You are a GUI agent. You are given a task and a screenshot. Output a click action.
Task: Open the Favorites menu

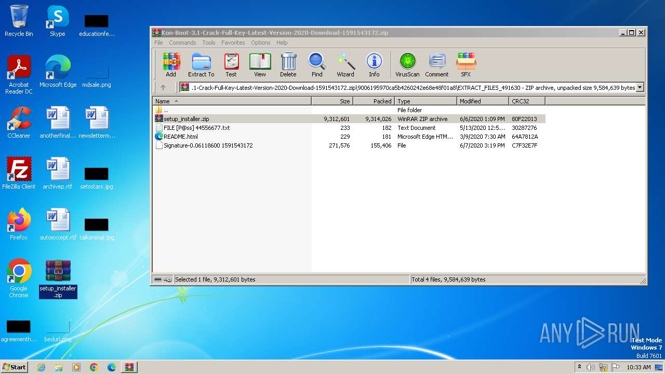[233, 43]
